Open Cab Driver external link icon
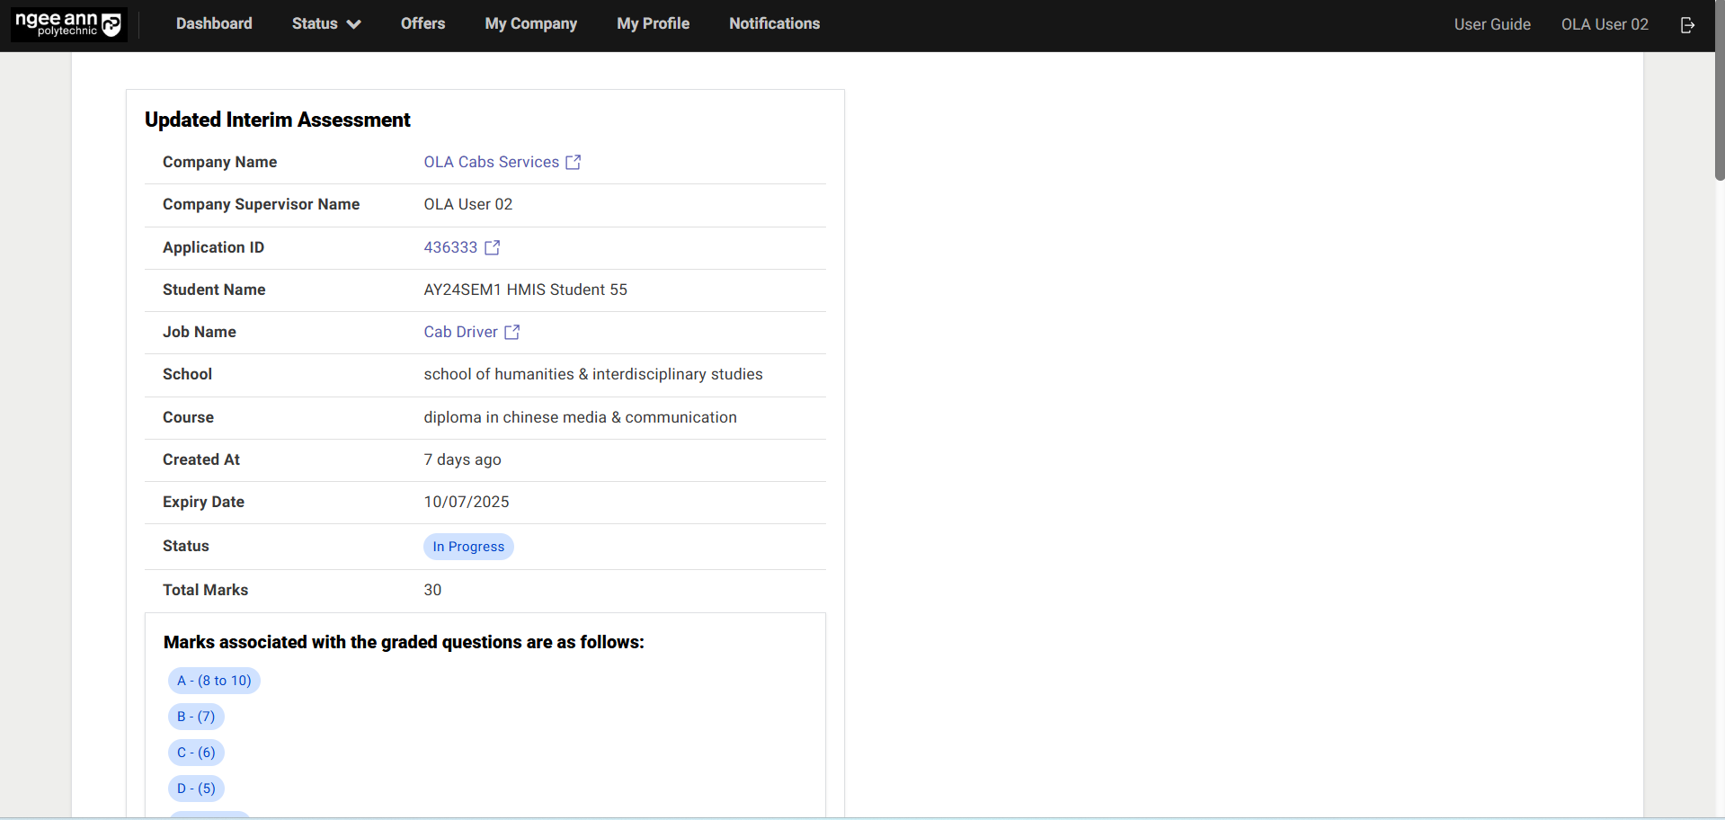1725x820 pixels. tap(511, 332)
